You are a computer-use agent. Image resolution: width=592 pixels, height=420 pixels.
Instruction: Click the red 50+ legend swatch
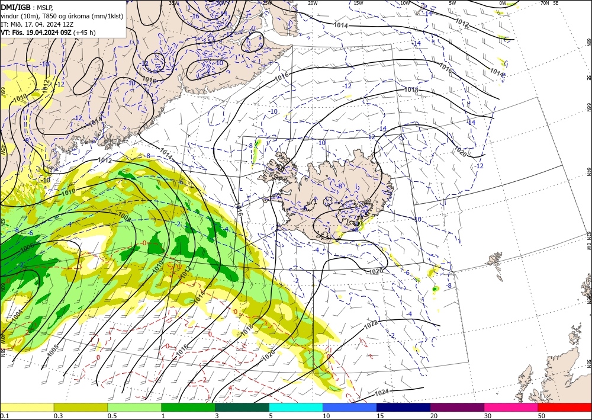(565, 407)
